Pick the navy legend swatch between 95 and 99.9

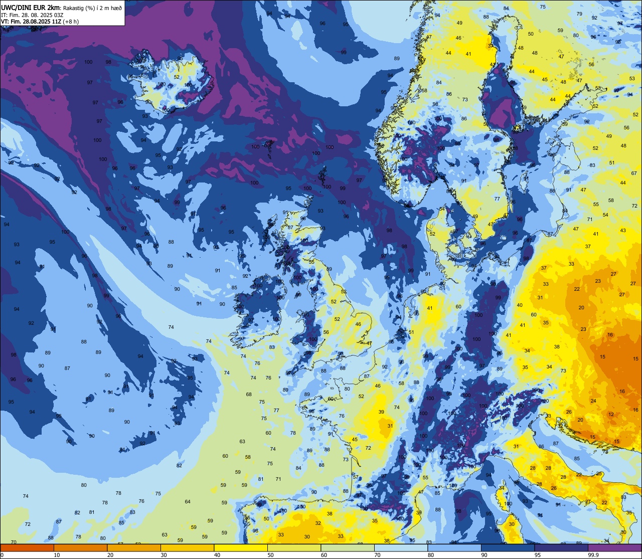coord(561,547)
